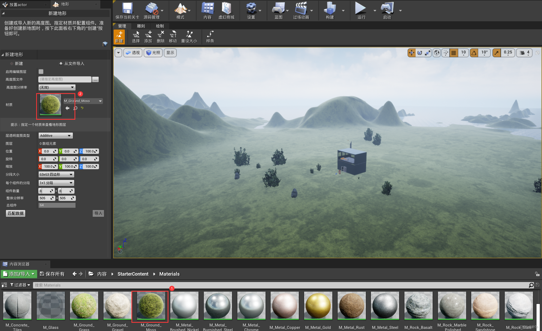Save the current level with the floppy icon
The width and height of the screenshot is (542, 331).
point(127,11)
